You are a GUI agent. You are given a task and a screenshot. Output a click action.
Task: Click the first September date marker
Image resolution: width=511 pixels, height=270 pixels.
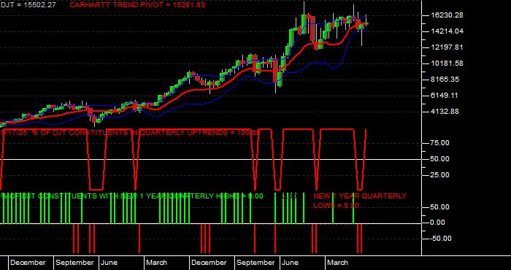point(74,263)
